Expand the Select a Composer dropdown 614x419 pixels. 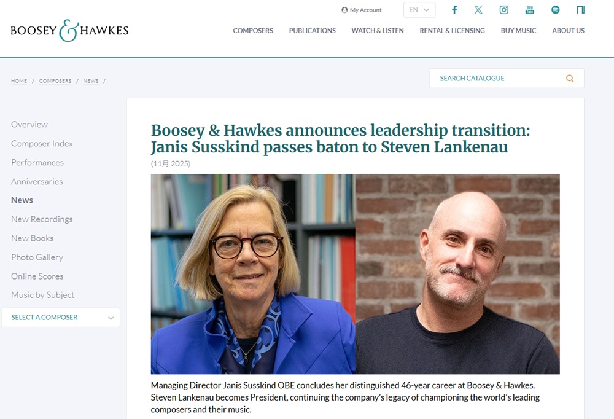[x=61, y=318]
